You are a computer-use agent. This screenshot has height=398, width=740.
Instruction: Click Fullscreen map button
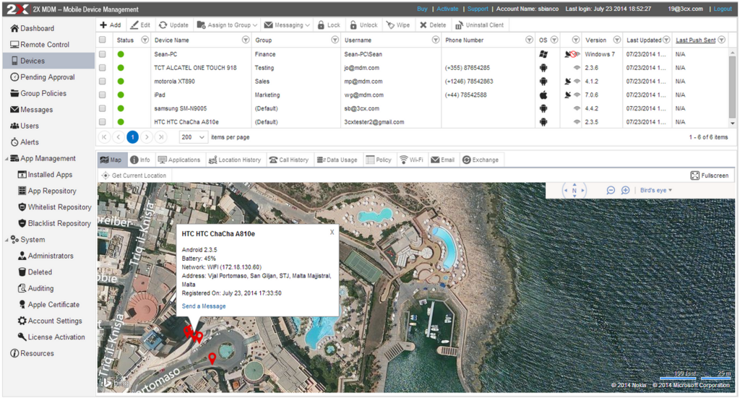(x=710, y=176)
